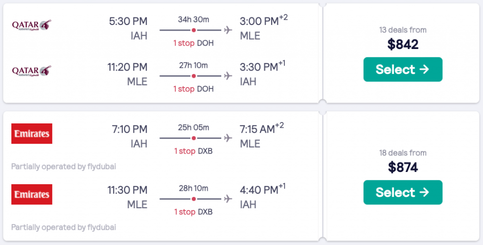Click the Qatar Airways logo on return flight

click(32, 71)
